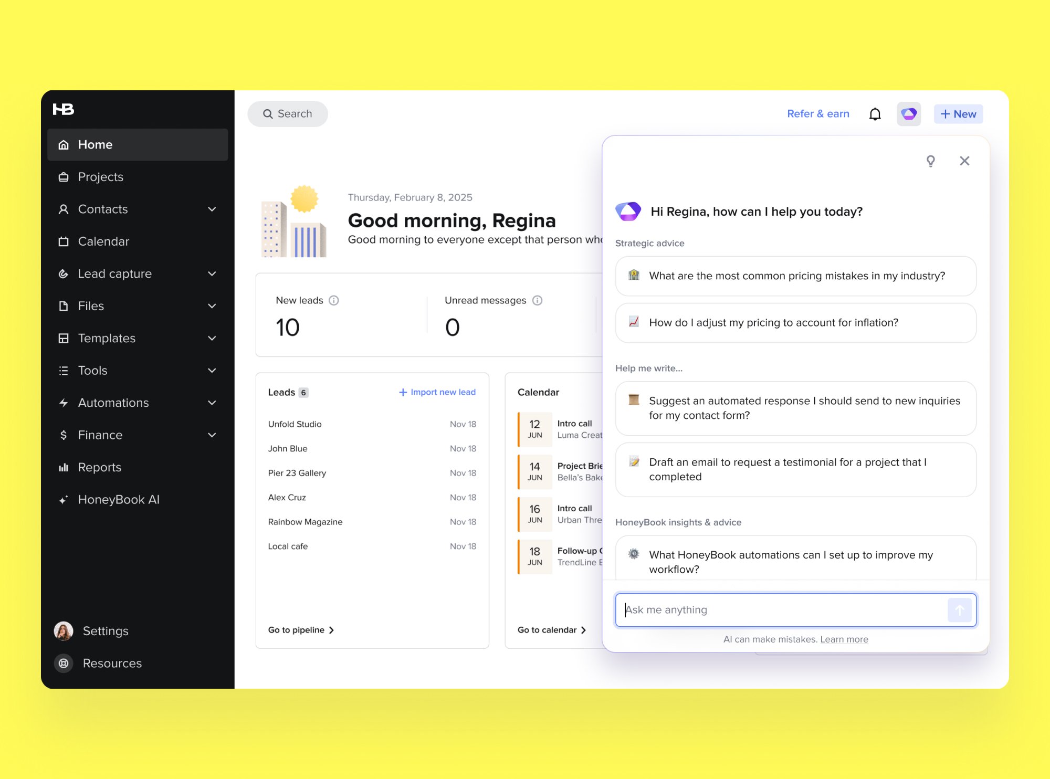Open Resources in the sidebar
1050x779 pixels.
click(112, 664)
